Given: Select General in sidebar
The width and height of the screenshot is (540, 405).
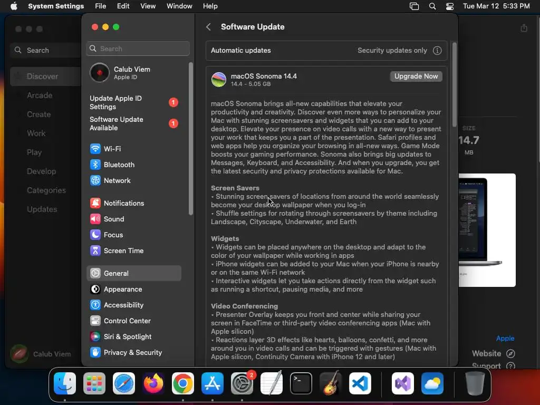Looking at the screenshot, I should click(133, 274).
